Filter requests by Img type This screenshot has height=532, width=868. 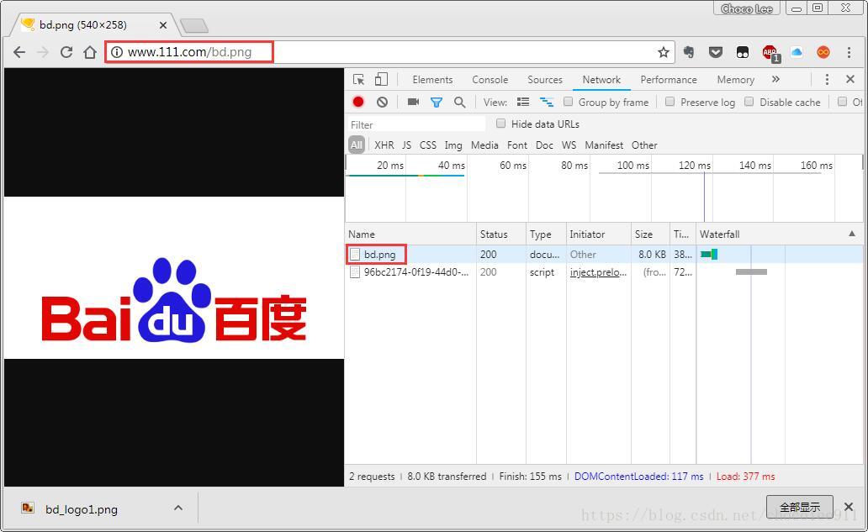pos(453,145)
